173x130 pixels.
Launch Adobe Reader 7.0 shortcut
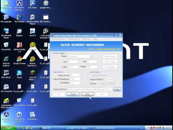(x=19, y=47)
